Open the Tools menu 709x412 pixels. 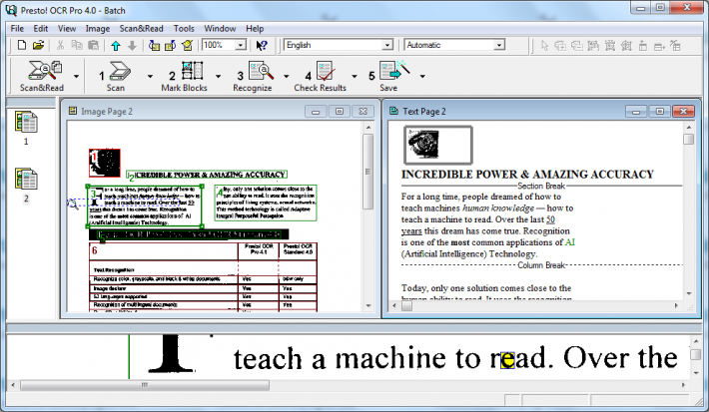tap(184, 29)
